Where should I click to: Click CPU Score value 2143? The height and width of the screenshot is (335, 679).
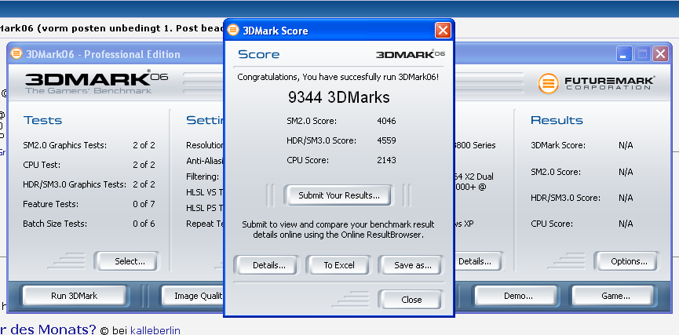(386, 160)
